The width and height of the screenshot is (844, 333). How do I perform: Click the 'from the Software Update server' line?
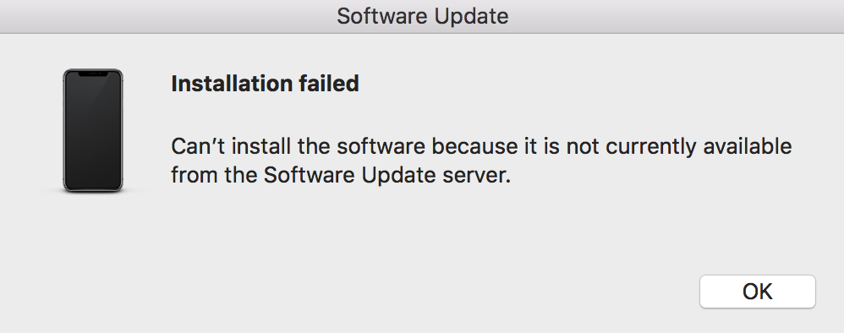[x=341, y=176]
